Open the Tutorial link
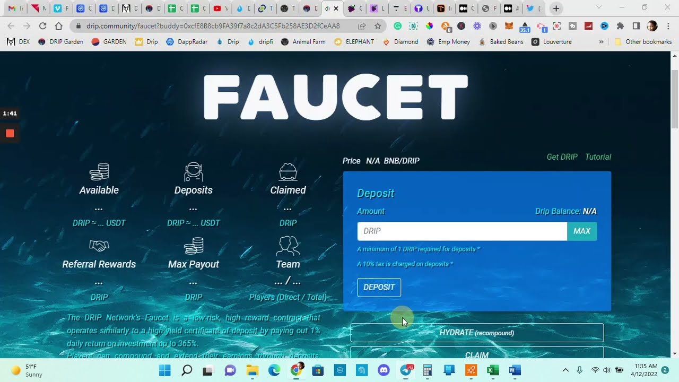Image resolution: width=679 pixels, height=382 pixels. click(598, 157)
